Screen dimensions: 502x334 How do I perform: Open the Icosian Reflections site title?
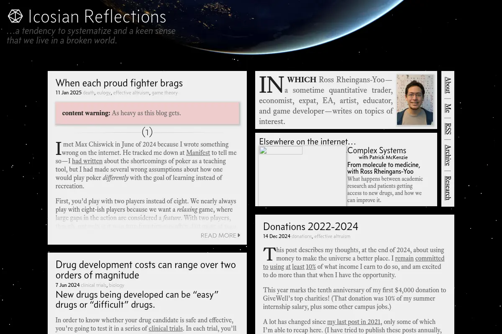[97, 17]
